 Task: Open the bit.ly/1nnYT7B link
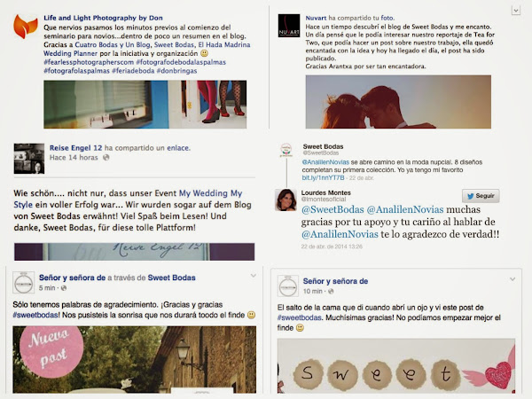(x=323, y=178)
